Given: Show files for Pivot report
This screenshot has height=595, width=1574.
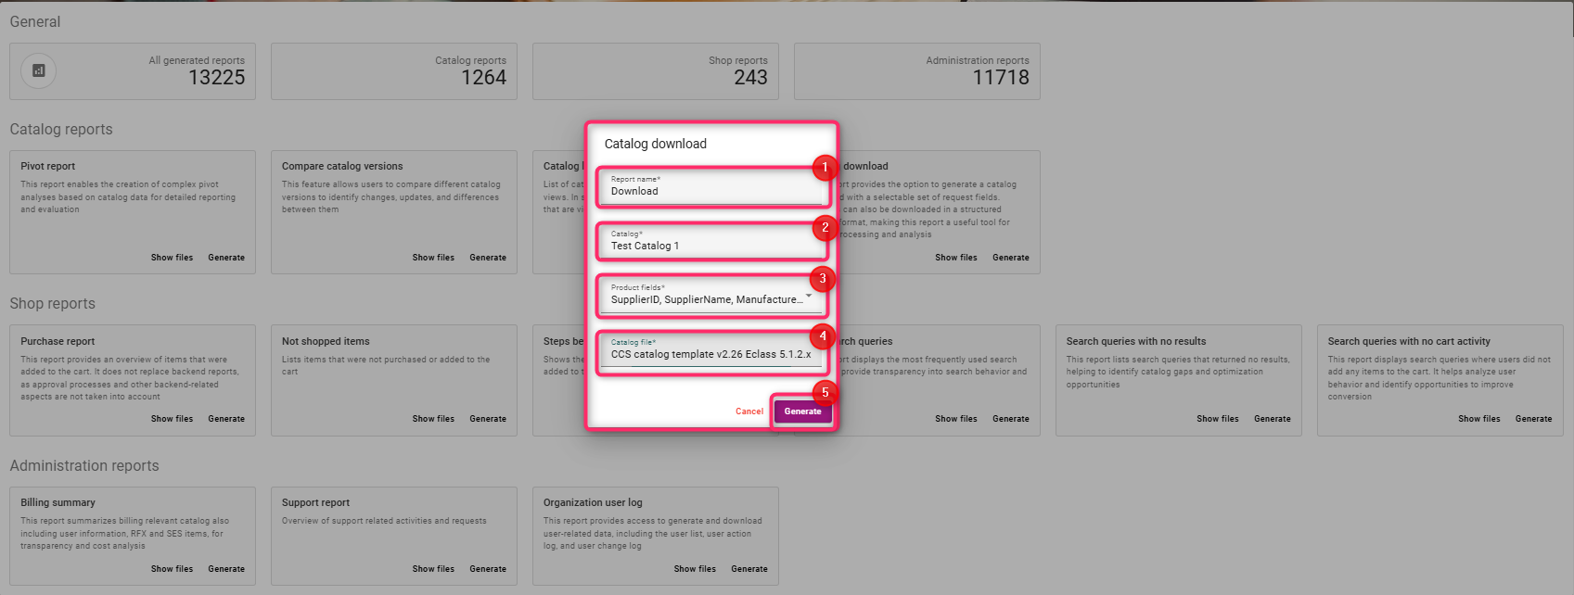Looking at the screenshot, I should (172, 258).
